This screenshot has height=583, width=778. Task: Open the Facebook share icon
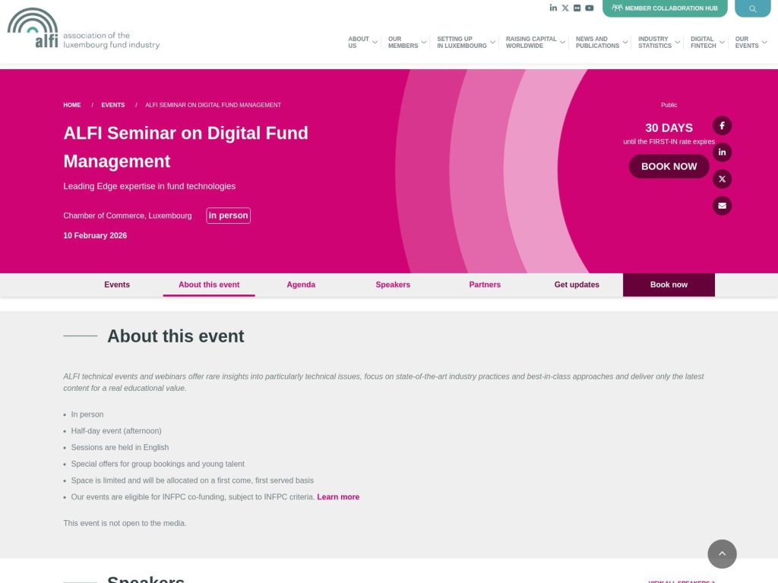[722, 125]
